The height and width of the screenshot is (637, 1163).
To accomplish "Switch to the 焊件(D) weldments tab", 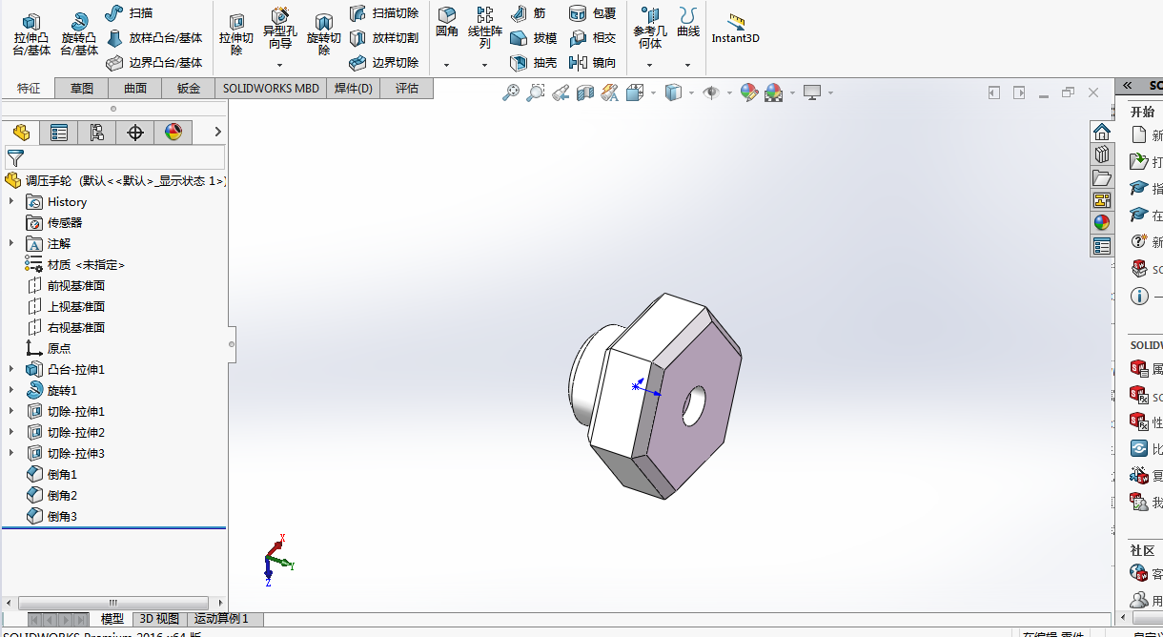I will click(354, 89).
